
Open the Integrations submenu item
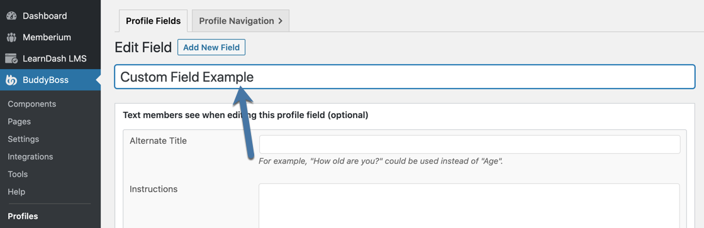click(x=31, y=157)
